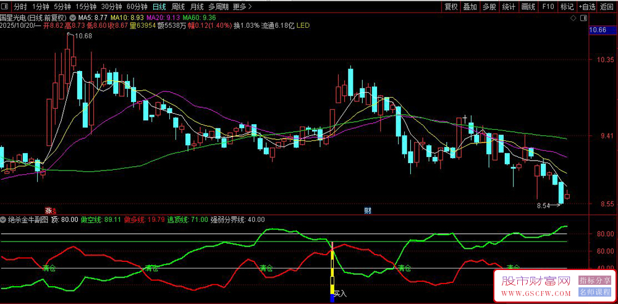Click the 买入 signal marker in the sub-chart

[x=341, y=293]
